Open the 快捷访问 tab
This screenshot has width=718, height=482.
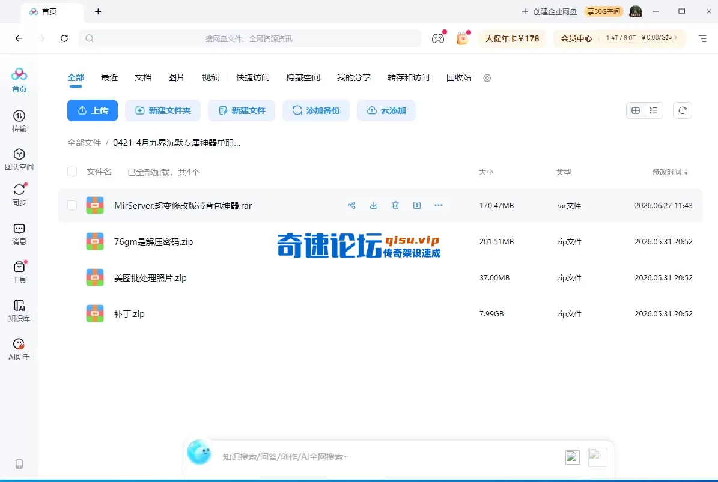253,78
